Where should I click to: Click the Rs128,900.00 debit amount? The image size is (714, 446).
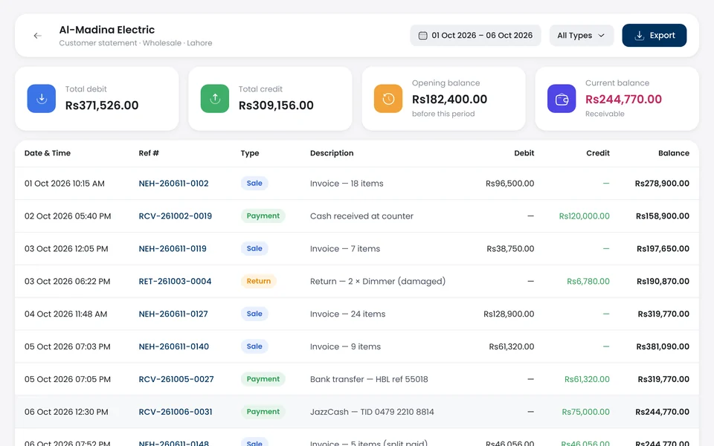click(x=509, y=314)
